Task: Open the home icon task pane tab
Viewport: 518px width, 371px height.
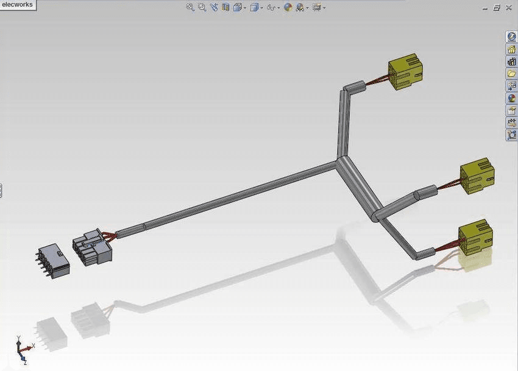Action: [x=511, y=49]
